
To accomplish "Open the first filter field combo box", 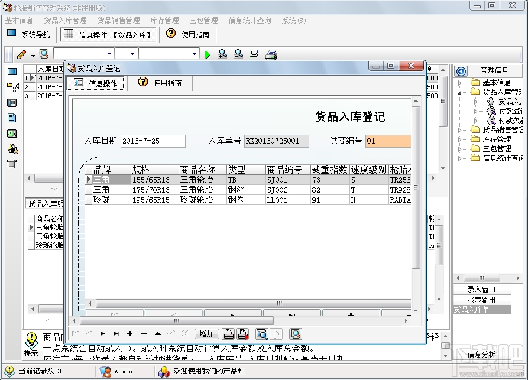I will tap(83, 54).
